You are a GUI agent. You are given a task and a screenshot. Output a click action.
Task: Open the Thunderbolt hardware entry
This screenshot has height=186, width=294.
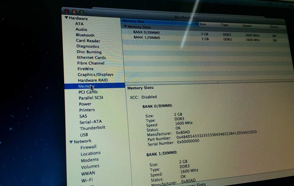coord(92,128)
